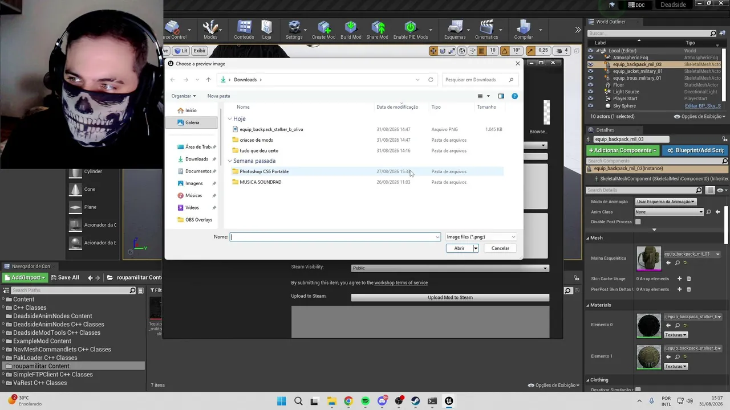Open the Cinematics clapperboard icon
Screen dimensions: 730x410
(x=486, y=30)
